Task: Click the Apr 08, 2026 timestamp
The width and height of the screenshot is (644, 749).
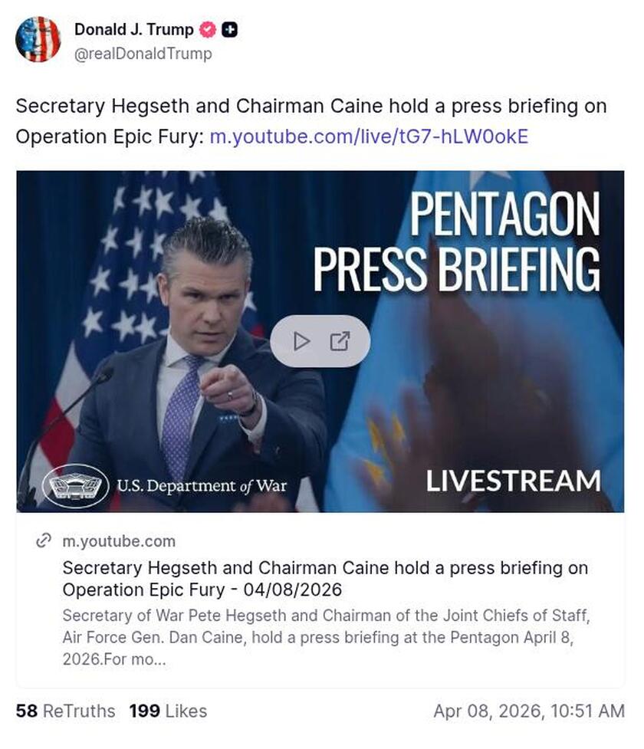Action: pos(529,711)
